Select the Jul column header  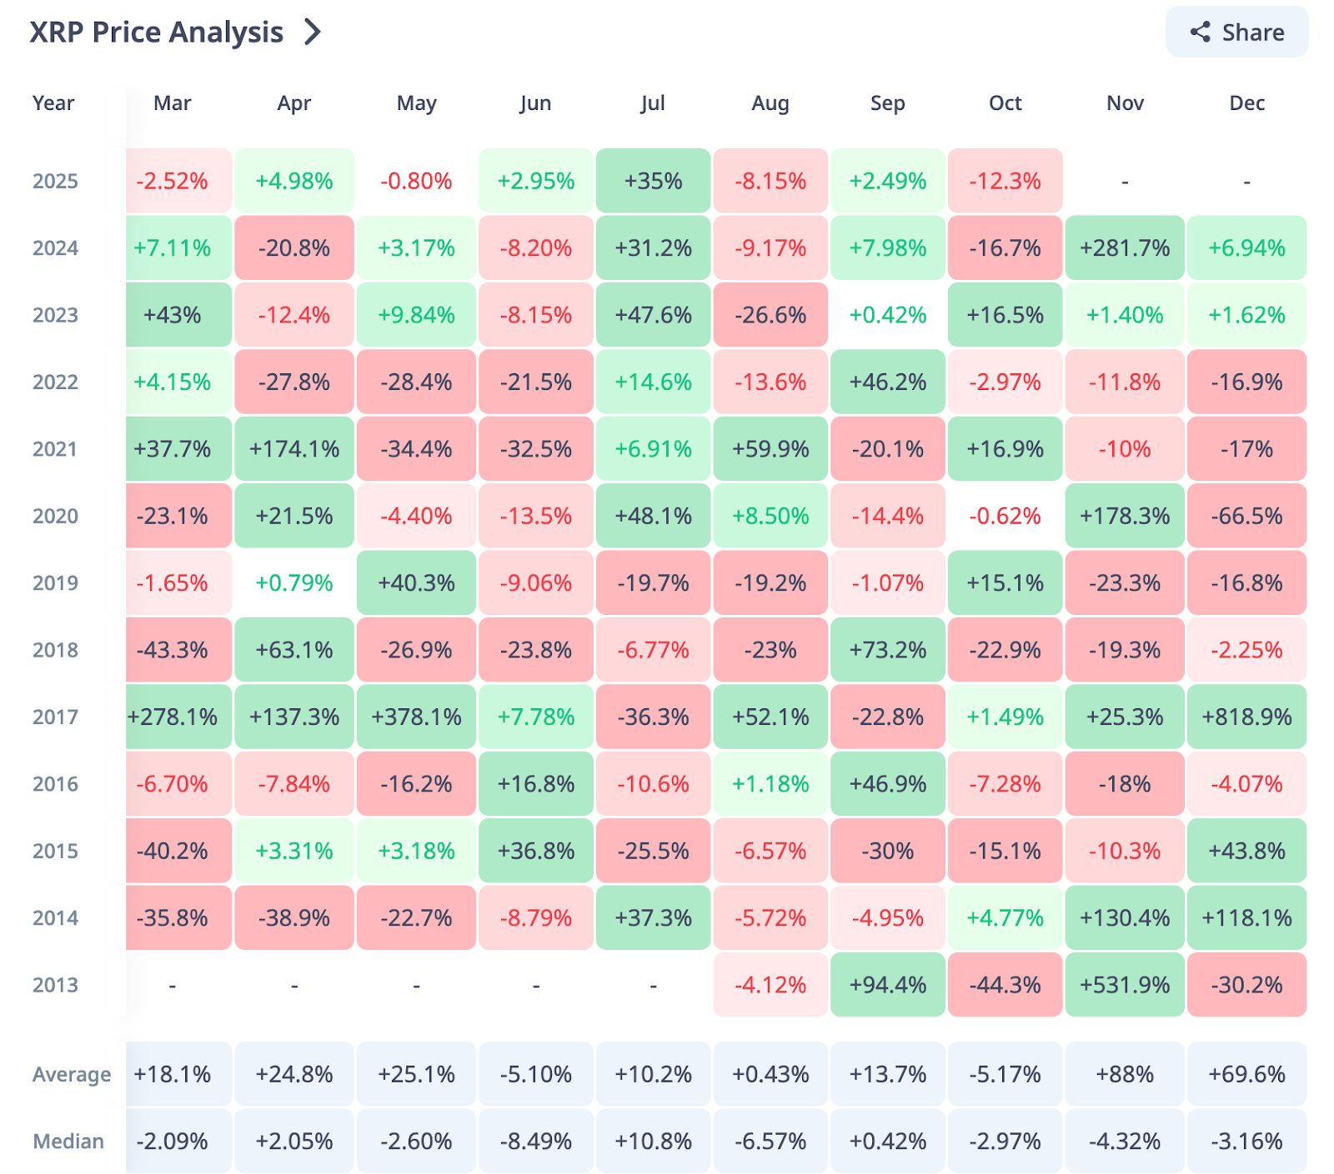653,103
